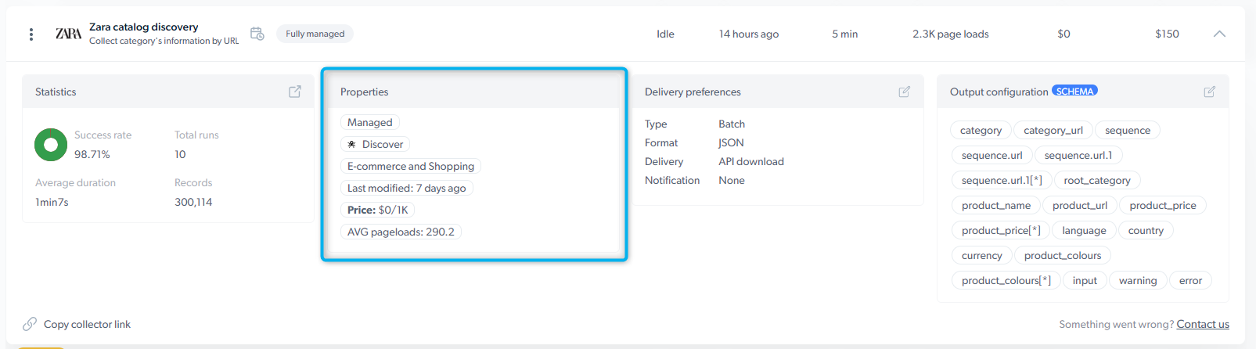Click the Copy collector link
This screenshot has width=1256, height=349.
pos(87,324)
